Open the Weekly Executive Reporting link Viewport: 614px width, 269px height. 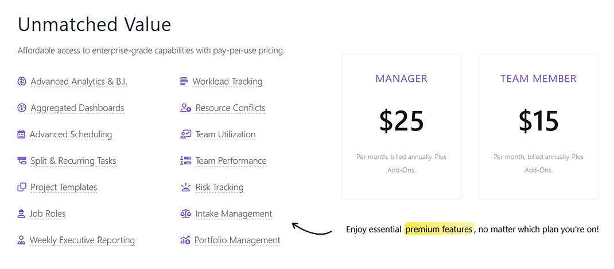pos(82,240)
